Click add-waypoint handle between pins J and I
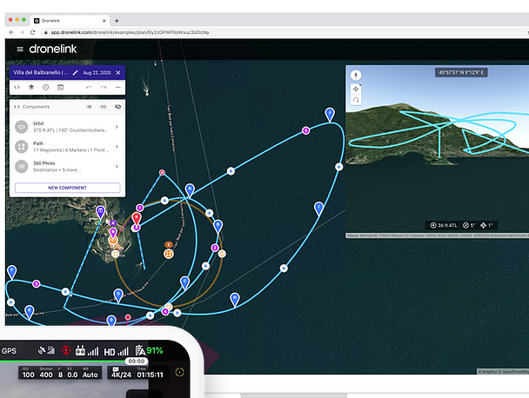Viewport: 529px width, 398px height. pyautogui.click(x=339, y=167)
